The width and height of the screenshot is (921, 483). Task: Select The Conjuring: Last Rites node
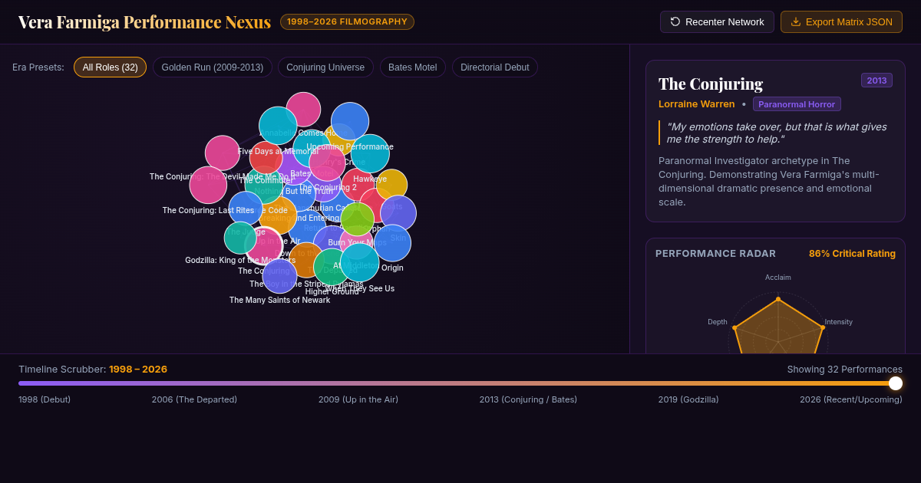click(x=208, y=185)
